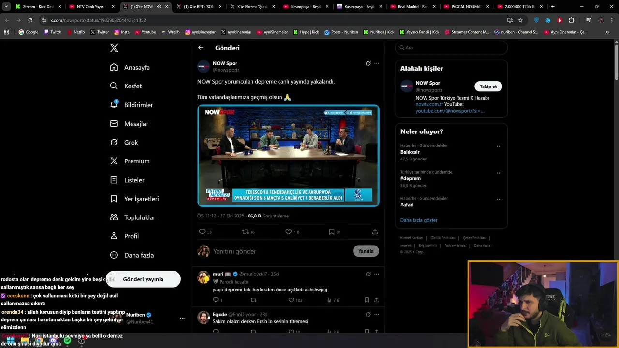Screen dimensions: 619x348
Task: Like muri's reply with 183 likes
Action: coord(295,300)
